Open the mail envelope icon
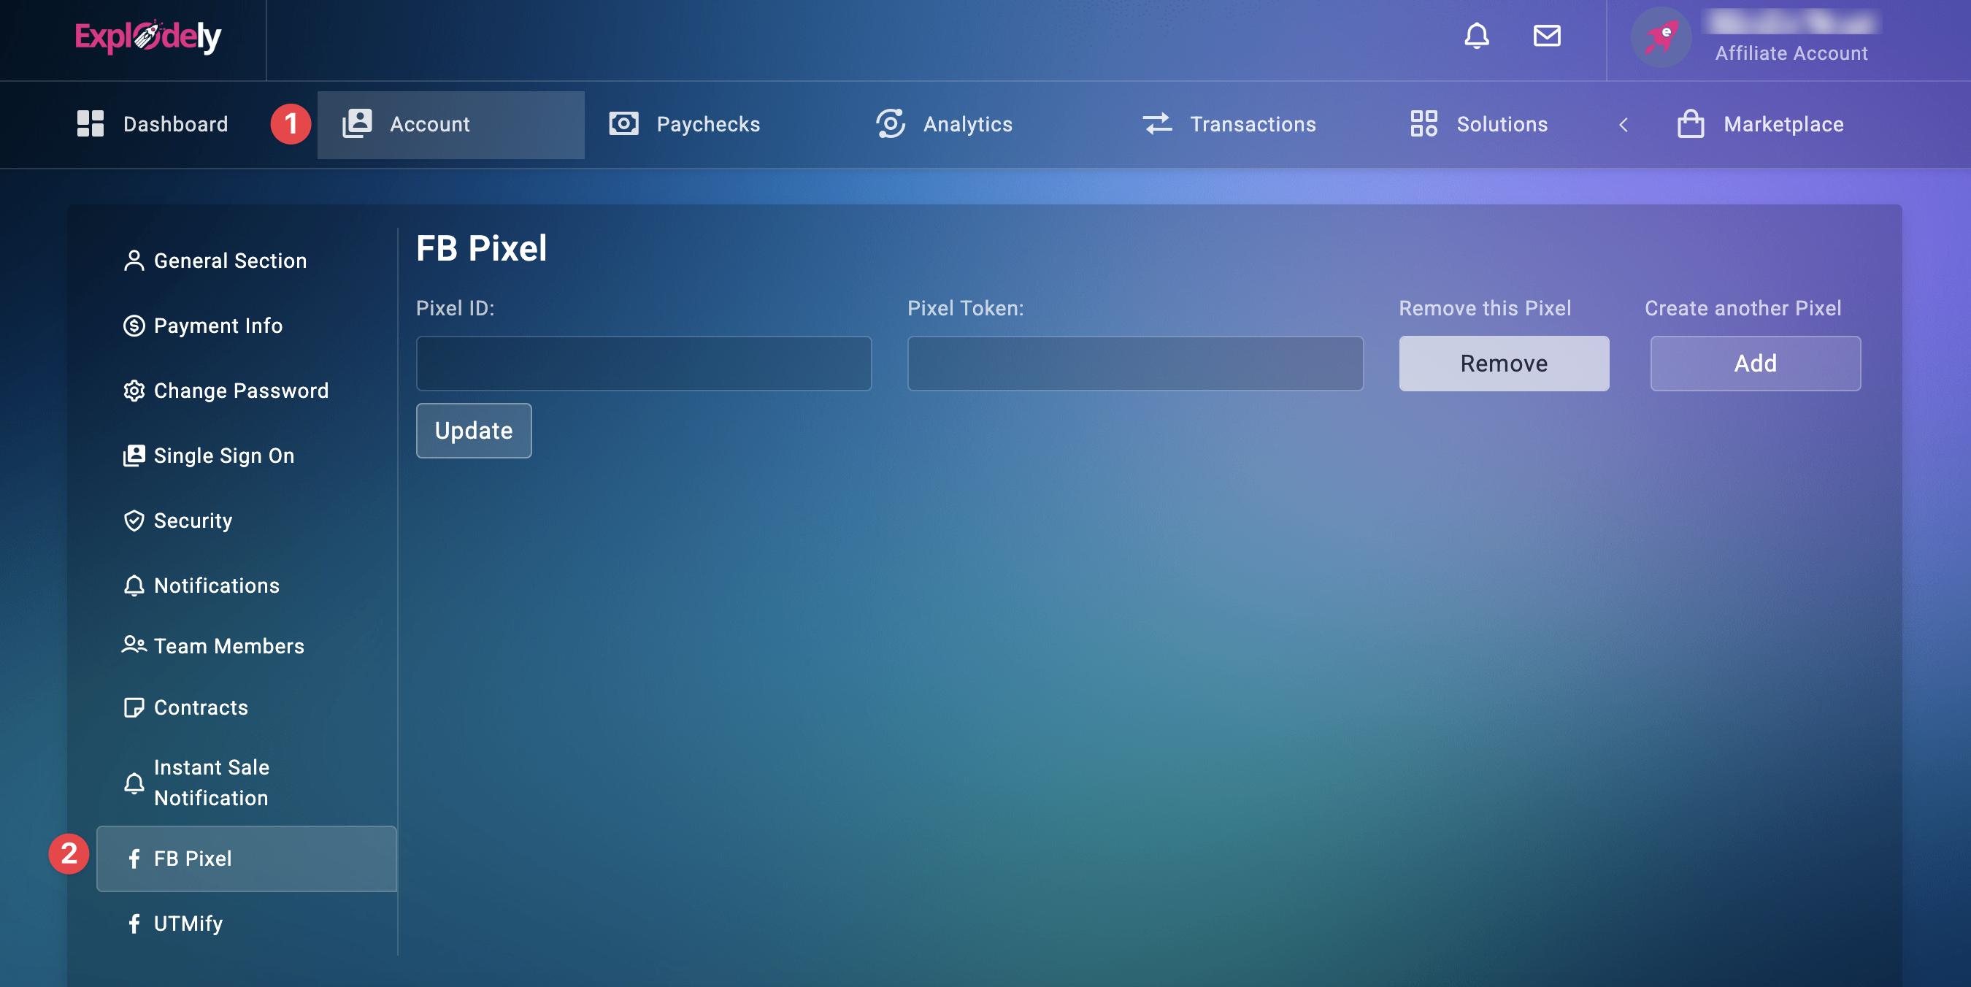Image resolution: width=1971 pixels, height=987 pixels. [x=1546, y=36]
